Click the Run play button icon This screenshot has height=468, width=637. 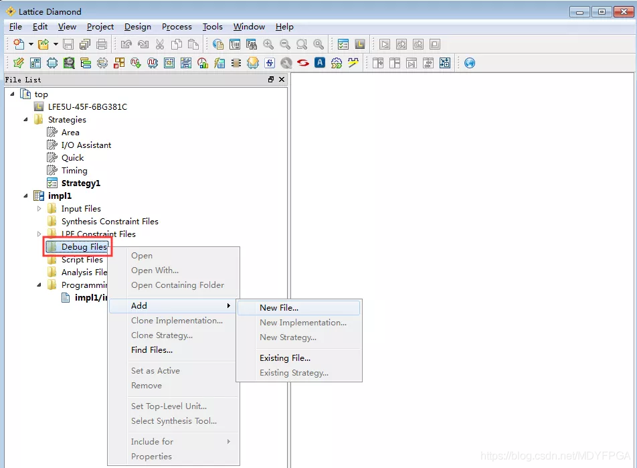[x=385, y=44]
